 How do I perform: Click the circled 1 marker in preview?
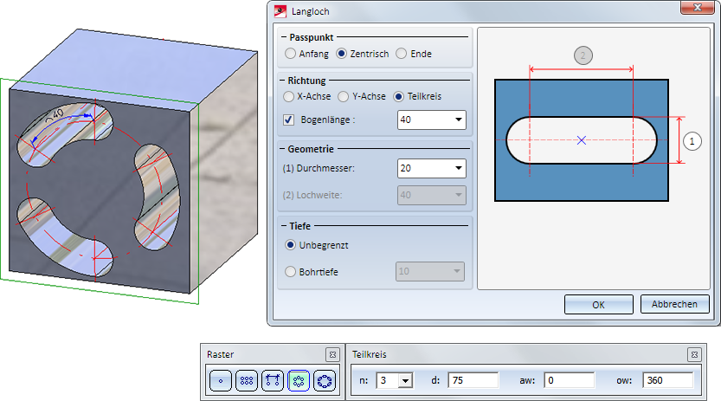point(692,141)
